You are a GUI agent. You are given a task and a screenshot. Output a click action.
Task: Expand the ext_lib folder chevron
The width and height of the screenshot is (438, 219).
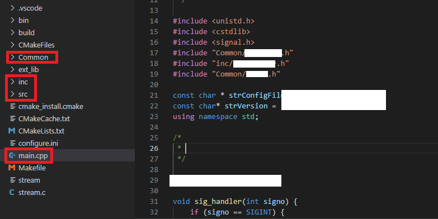pyautogui.click(x=12, y=69)
